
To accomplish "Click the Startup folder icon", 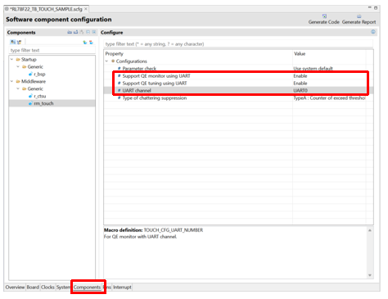I will click(18, 59).
